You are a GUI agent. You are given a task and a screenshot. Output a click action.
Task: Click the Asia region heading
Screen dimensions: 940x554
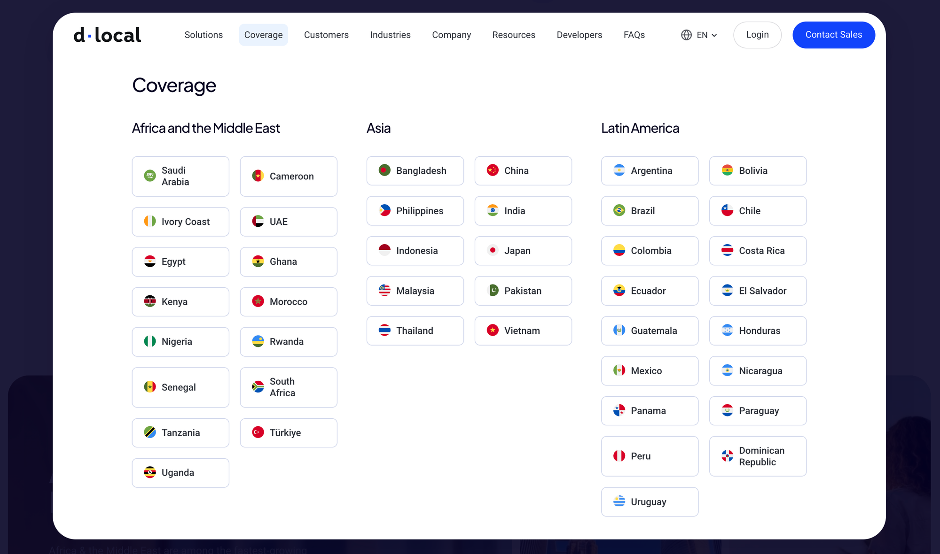tap(378, 128)
